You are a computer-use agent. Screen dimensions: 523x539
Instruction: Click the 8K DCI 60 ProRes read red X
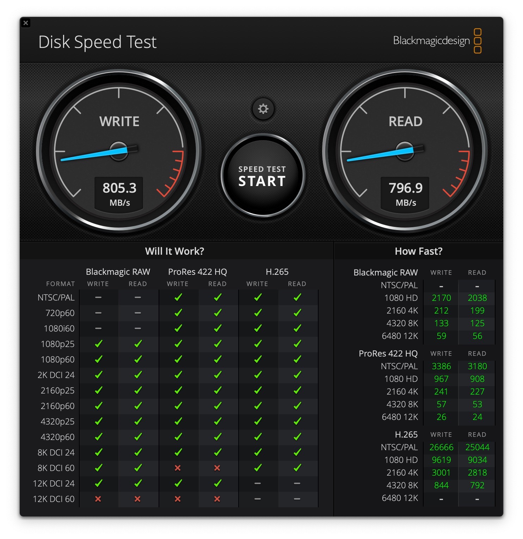[217, 468]
